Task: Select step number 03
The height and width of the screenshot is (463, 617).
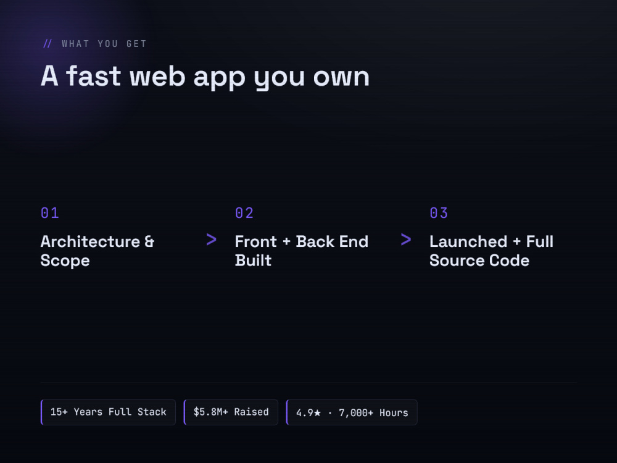Action: click(x=439, y=213)
